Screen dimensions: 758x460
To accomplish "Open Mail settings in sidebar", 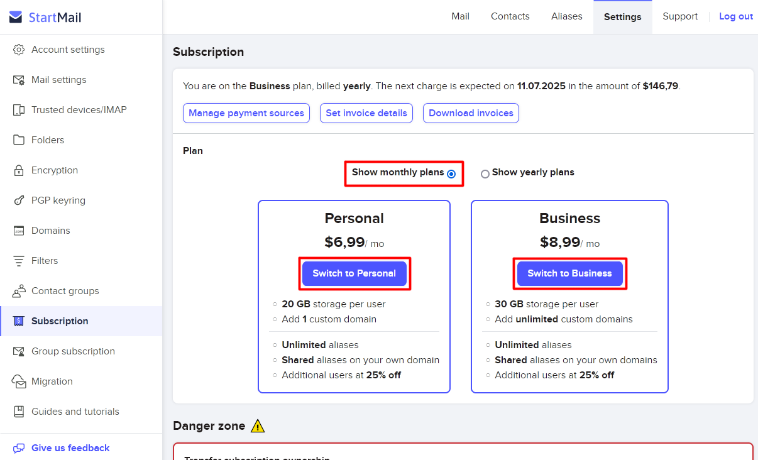I will pos(81,80).
